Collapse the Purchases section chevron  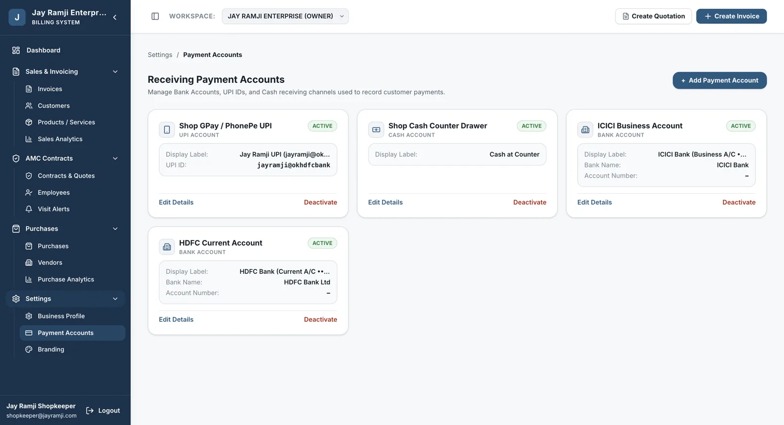[115, 229]
